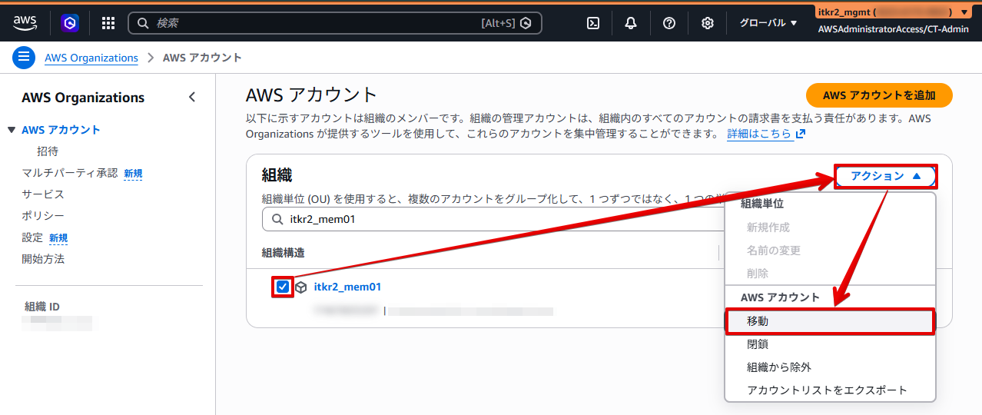Viewport: 982px width, 415px height.
Task: Click the external link icon after 詳細はこちら
Action: pos(800,134)
